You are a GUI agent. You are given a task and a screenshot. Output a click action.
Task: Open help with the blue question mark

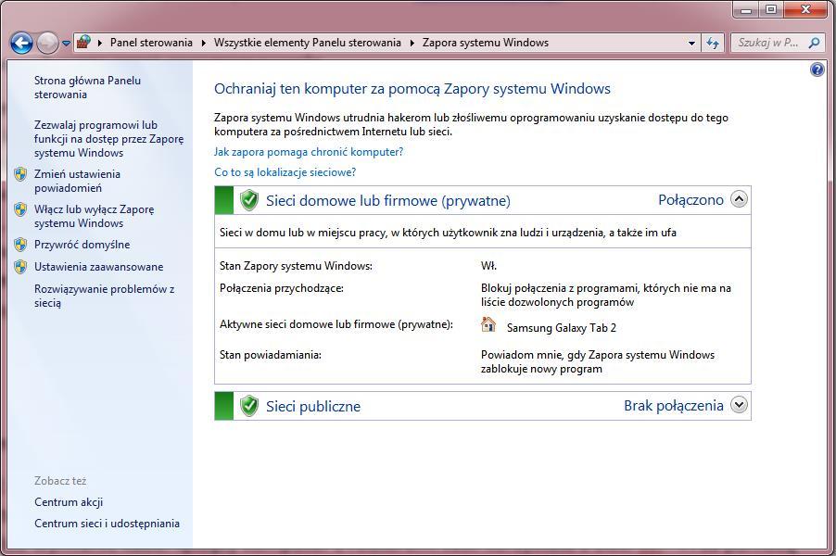817,69
